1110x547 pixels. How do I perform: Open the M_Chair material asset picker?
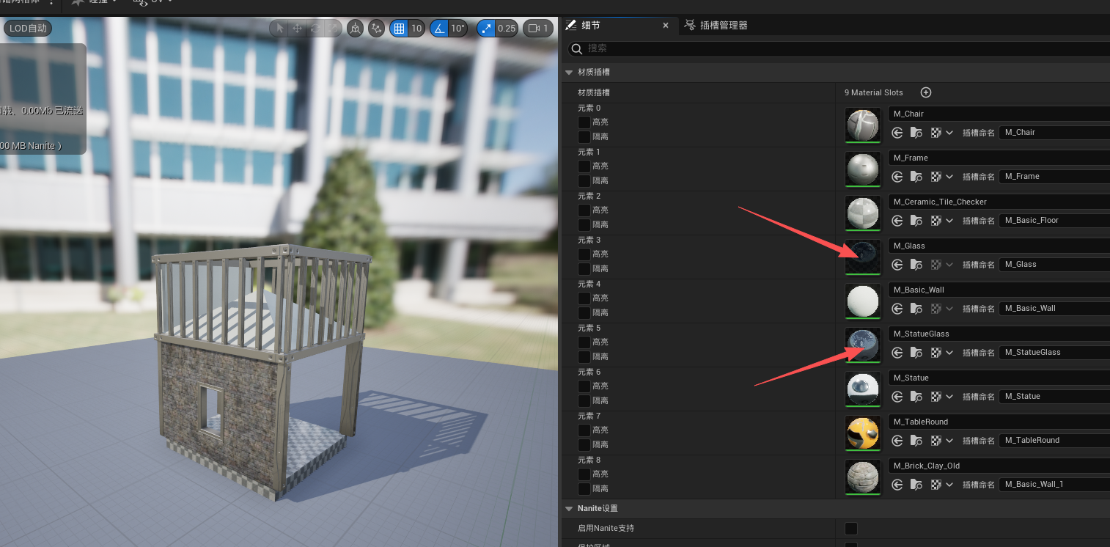(999, 114)
